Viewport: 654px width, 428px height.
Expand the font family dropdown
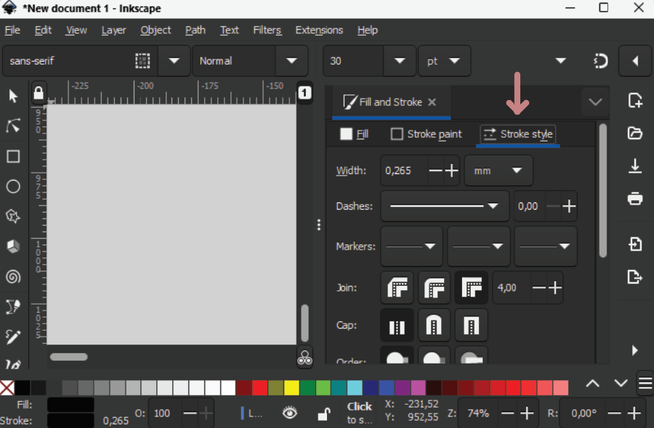click(x=174, y=61)
